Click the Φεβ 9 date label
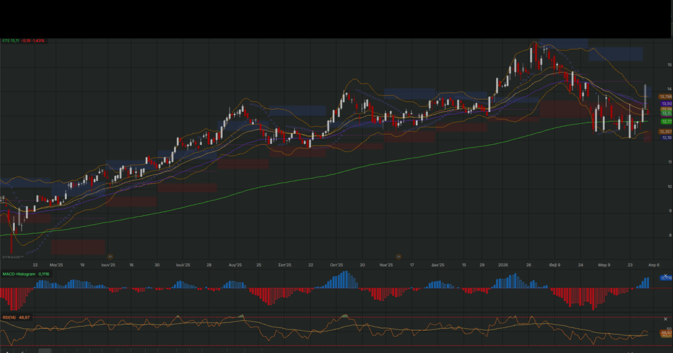673x353 pixels. tap(555, 265)
